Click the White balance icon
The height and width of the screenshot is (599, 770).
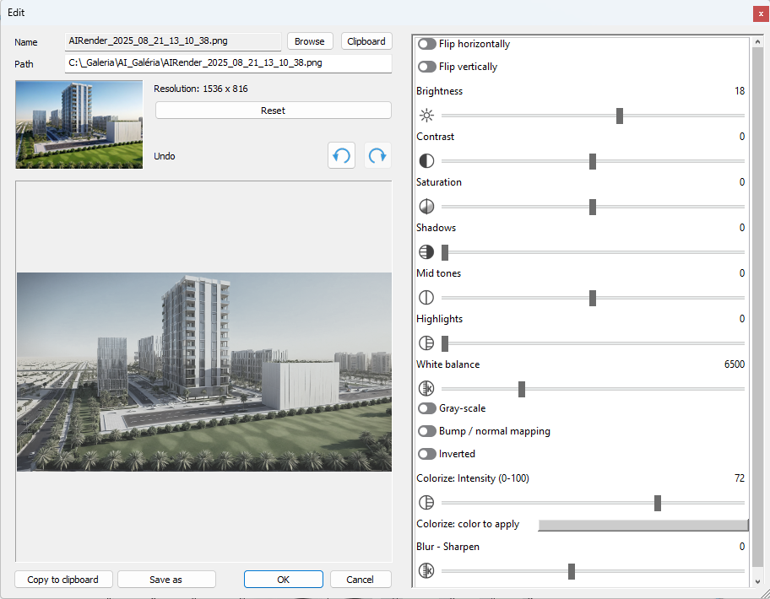(x=426, y=389)
